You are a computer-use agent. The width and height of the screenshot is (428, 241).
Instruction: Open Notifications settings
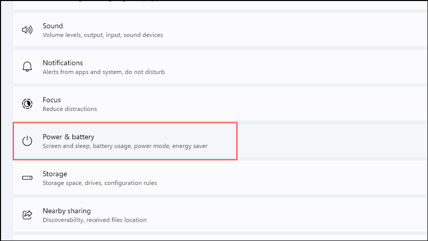pos(220,67)
